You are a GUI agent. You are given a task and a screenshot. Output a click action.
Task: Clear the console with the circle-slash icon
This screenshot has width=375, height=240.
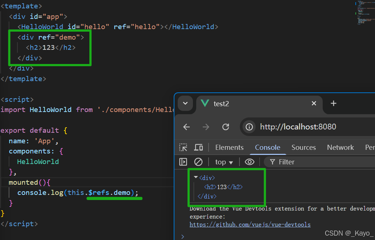pyautogui.click(x=198, y=161)
